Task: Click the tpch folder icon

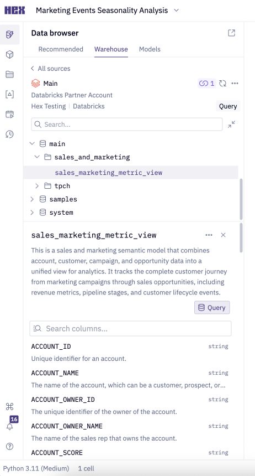Action: pyautogui.click(x=47, y=185)
